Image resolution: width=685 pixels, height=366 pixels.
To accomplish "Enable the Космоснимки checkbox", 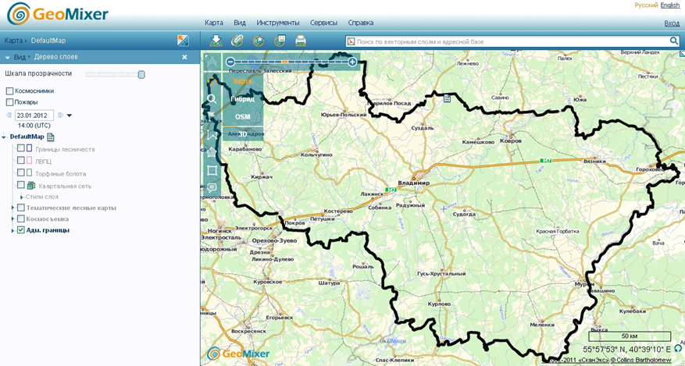I will pyautogui.click(x=10, y=91).
